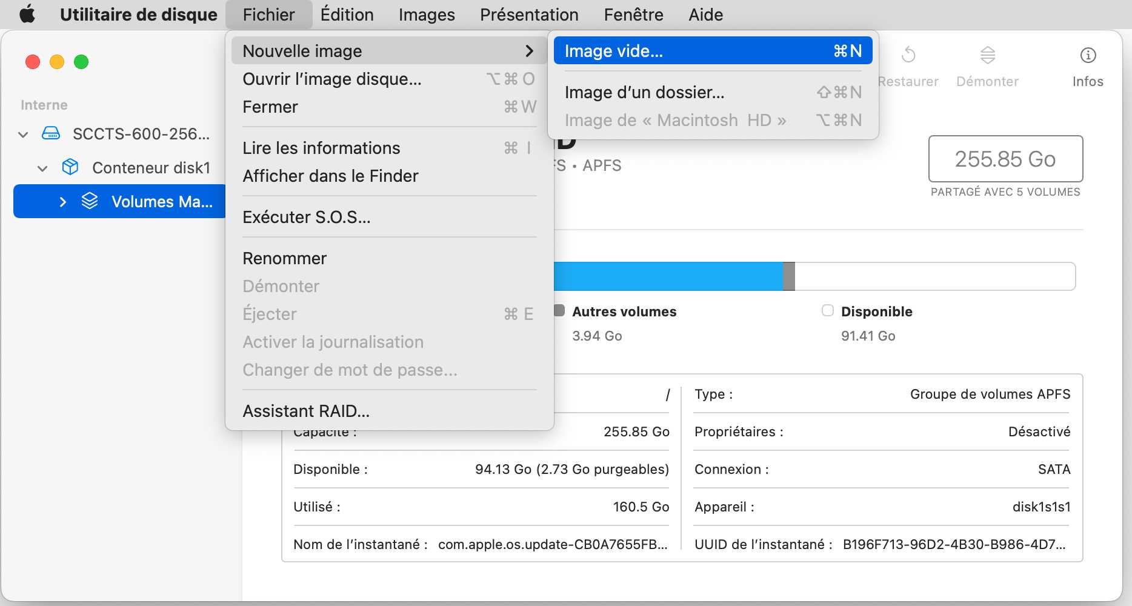Select Fermer in Fichier menu
The height and width of the screenshot is (606, 1132).
coord(389,107)
